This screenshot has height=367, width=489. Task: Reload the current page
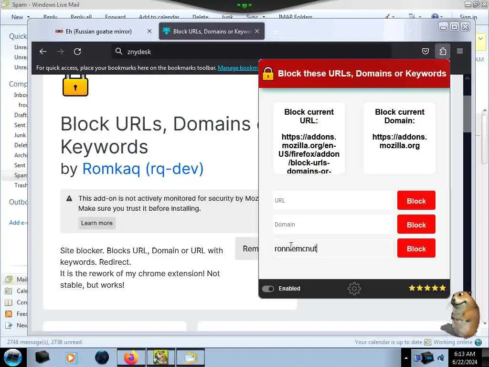[77, 52]
